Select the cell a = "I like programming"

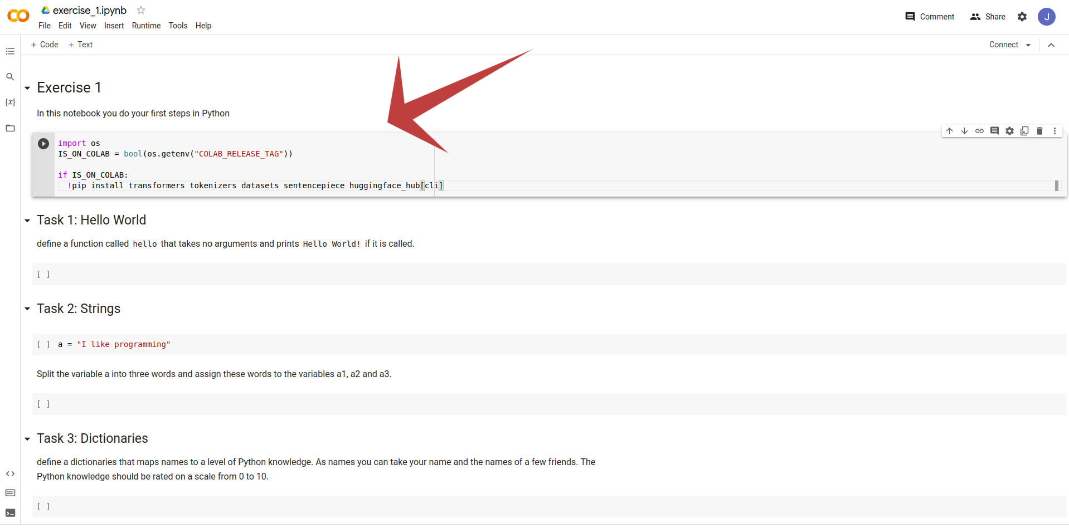pyautogui.click(x=550, y=344)
